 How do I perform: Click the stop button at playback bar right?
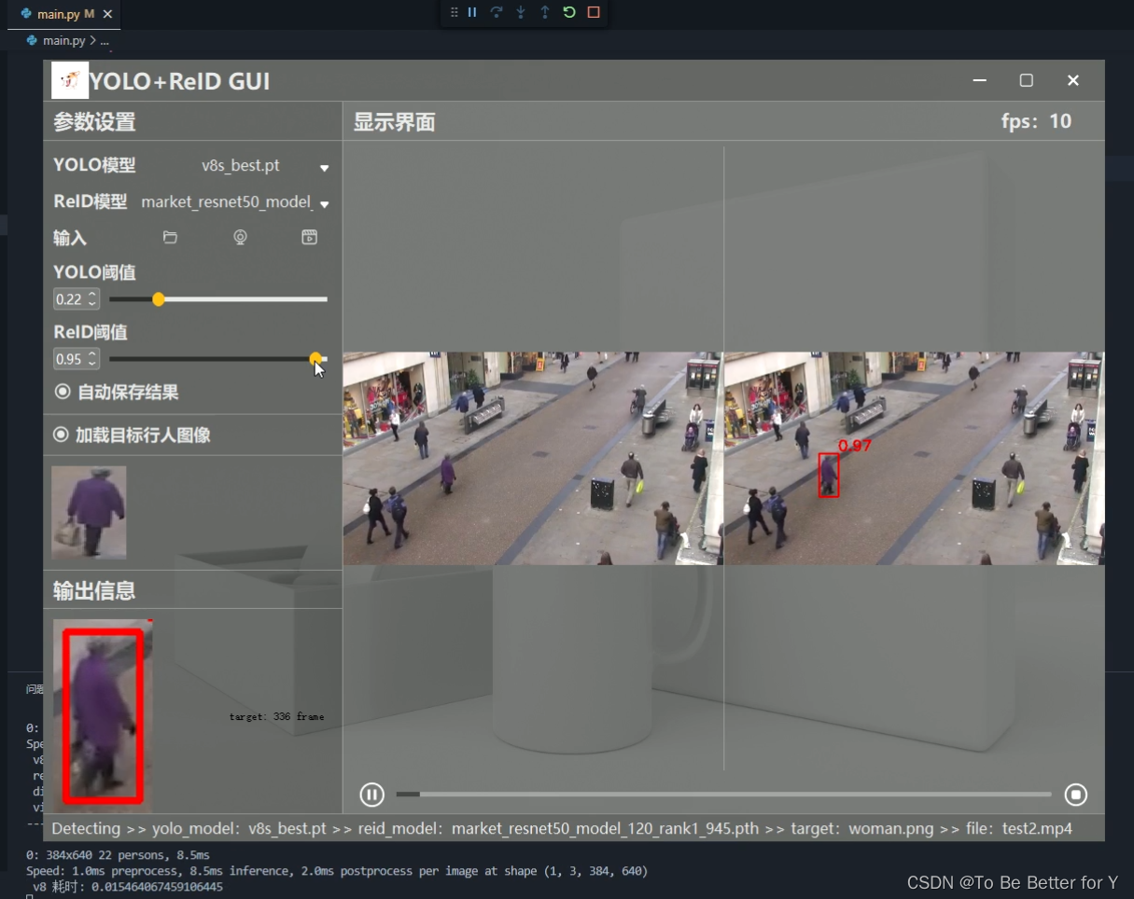click(1075, 794)
